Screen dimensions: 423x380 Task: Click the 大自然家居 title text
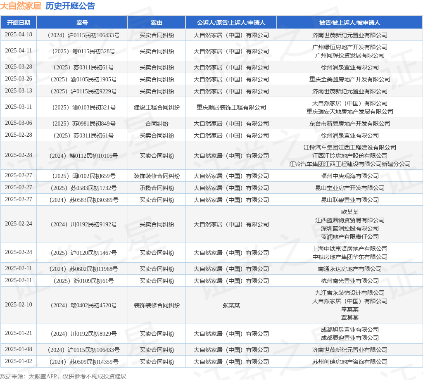[x=21, y=6]
